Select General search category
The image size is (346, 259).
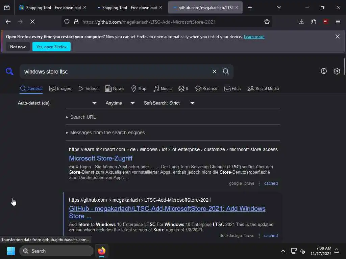pos(31,89)
